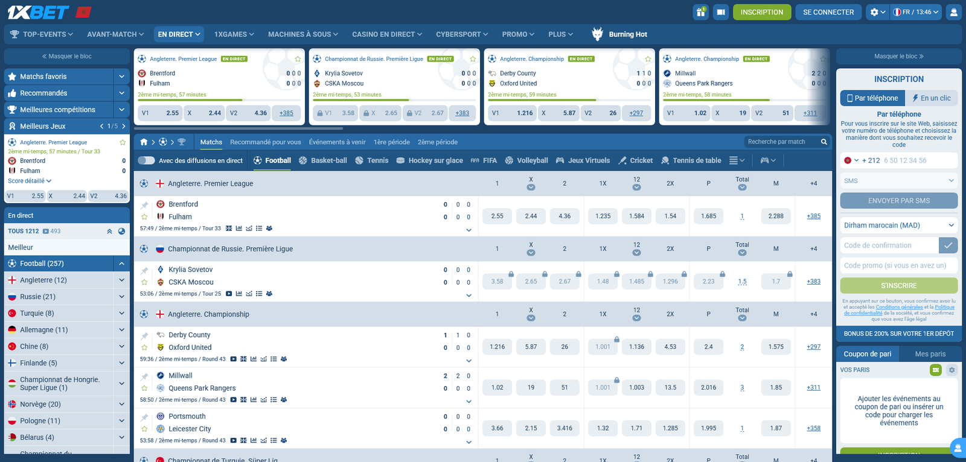Viewport: 966px width, 462px height.
Task: Click S'INSCRIRE button
Action: click(899, 285)
